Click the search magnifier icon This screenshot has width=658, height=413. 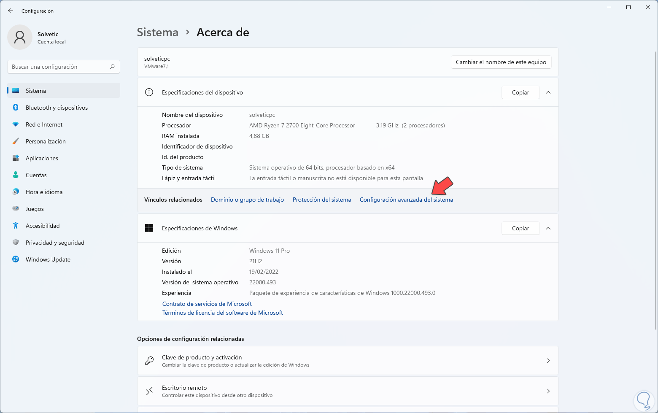tap(112, 67)
